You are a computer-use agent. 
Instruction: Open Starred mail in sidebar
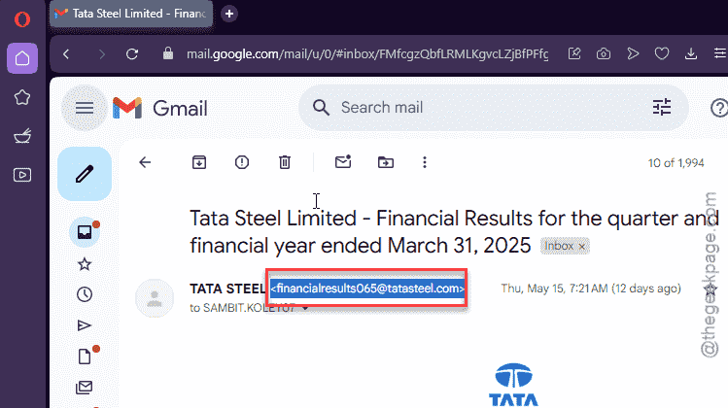click(x=85, y=264)
